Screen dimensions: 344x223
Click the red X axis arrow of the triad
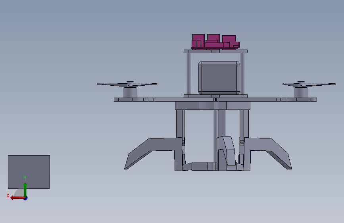click(x=17, y=198)
